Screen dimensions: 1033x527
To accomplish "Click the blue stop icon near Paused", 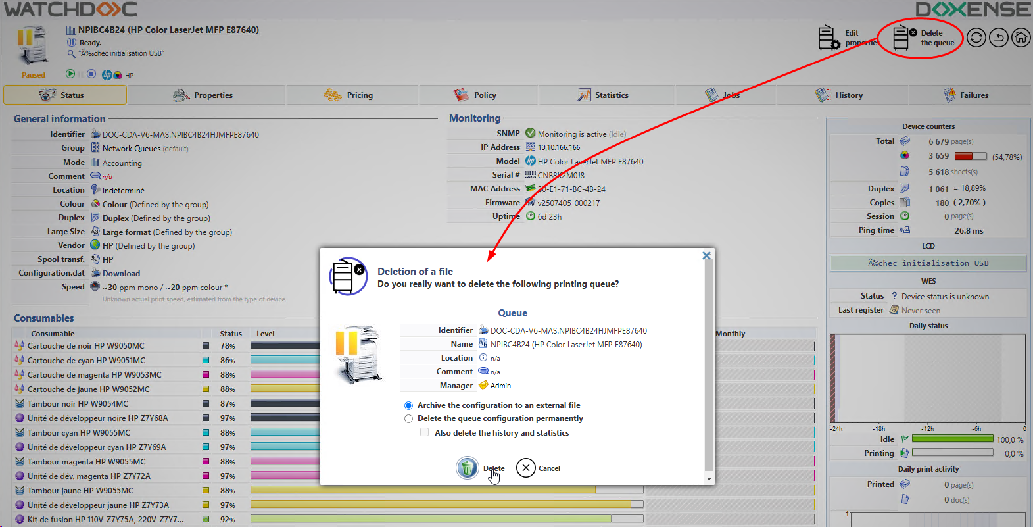I will tap(91, 74).
